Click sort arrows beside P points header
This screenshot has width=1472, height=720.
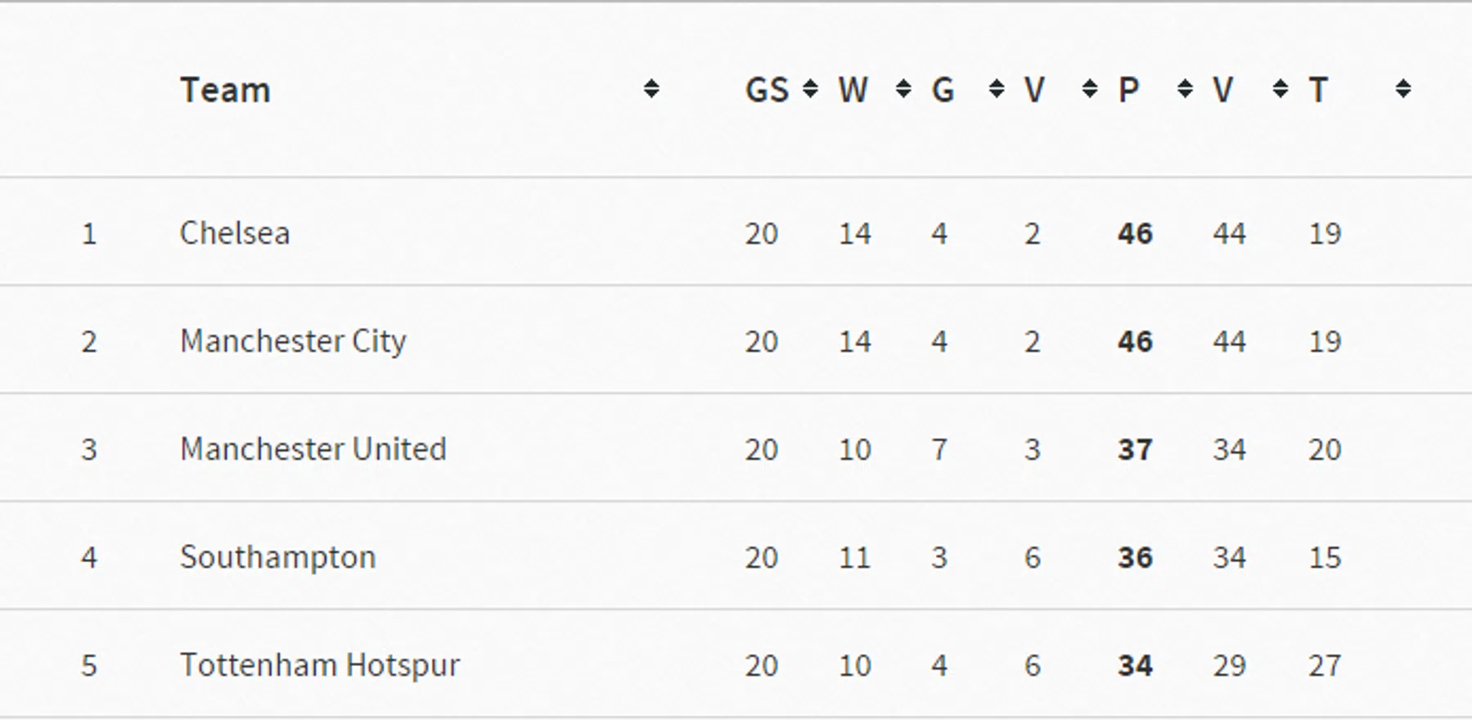[1185, 89]
